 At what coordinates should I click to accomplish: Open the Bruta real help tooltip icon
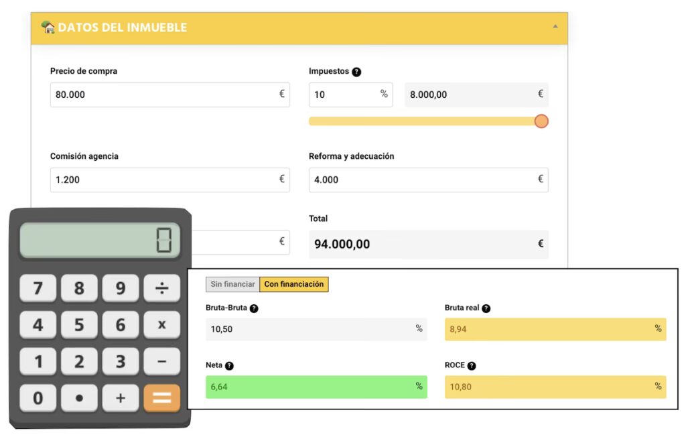486,309
